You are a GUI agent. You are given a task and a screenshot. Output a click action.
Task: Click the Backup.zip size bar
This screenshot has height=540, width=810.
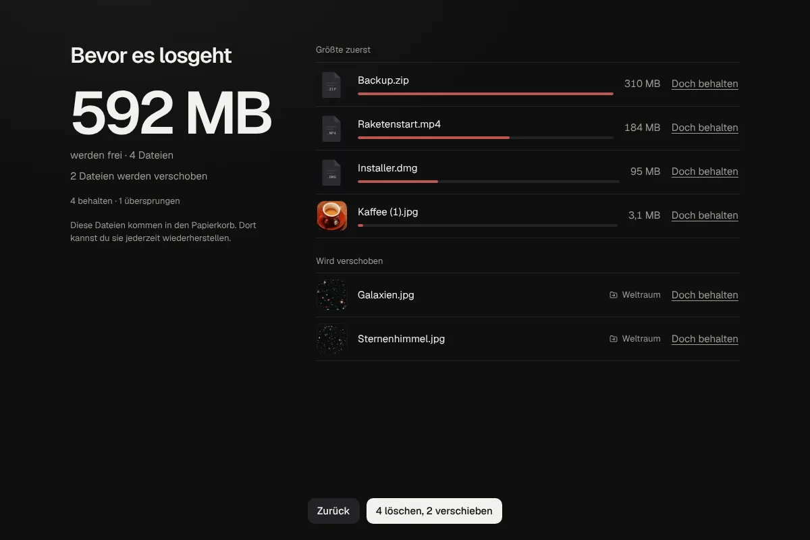point(485,94)
